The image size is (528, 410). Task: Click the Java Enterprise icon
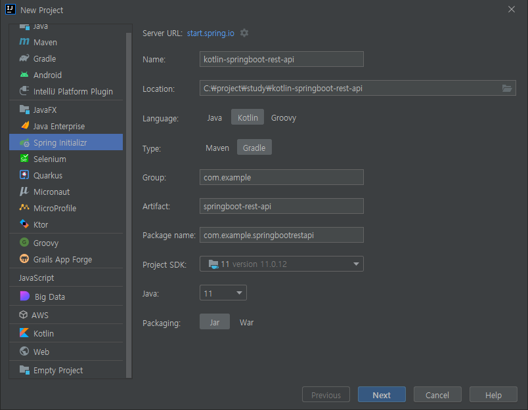pyautogui.click(x=25, y=125)
